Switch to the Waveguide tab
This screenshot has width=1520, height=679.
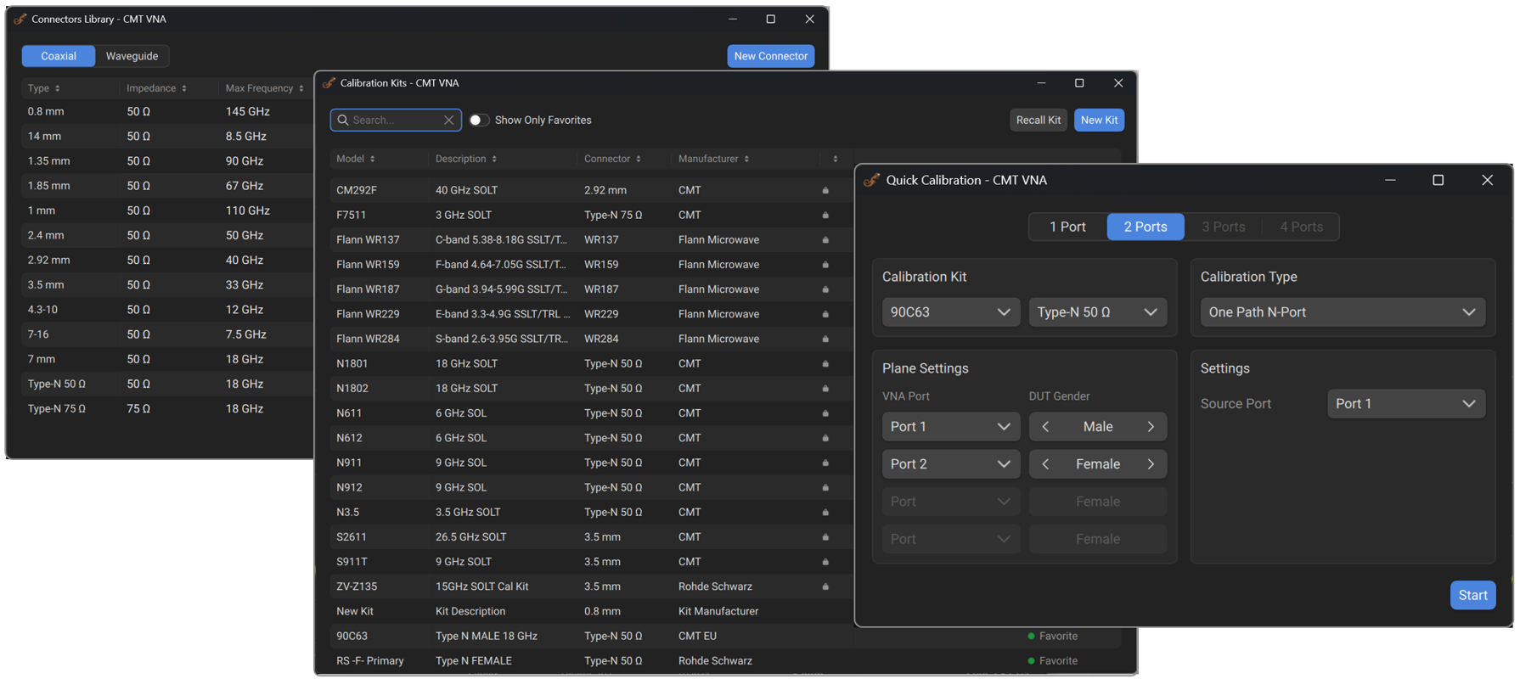[x=132, y=56]
